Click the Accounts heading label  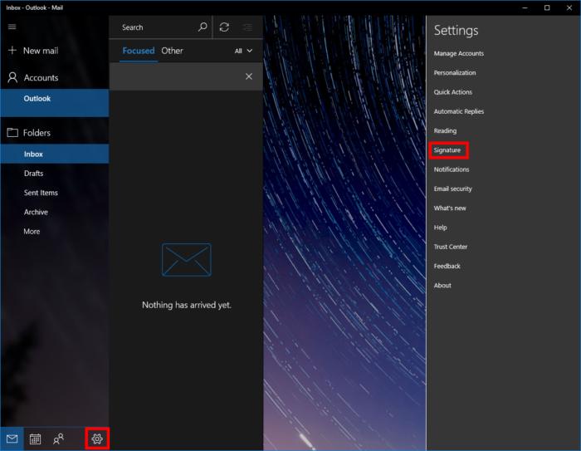point(41,77)
